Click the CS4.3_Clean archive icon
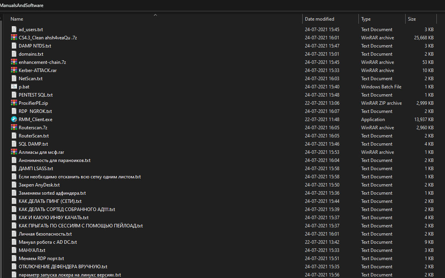The width and height of the screenshot is (445, 278). pos(14,38)
